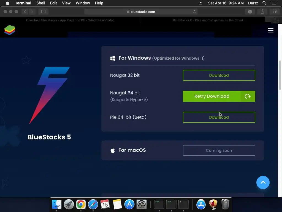Open the Shell menu
The height and width of the screenshot is (212, 282).
click(x=41, y=3)
